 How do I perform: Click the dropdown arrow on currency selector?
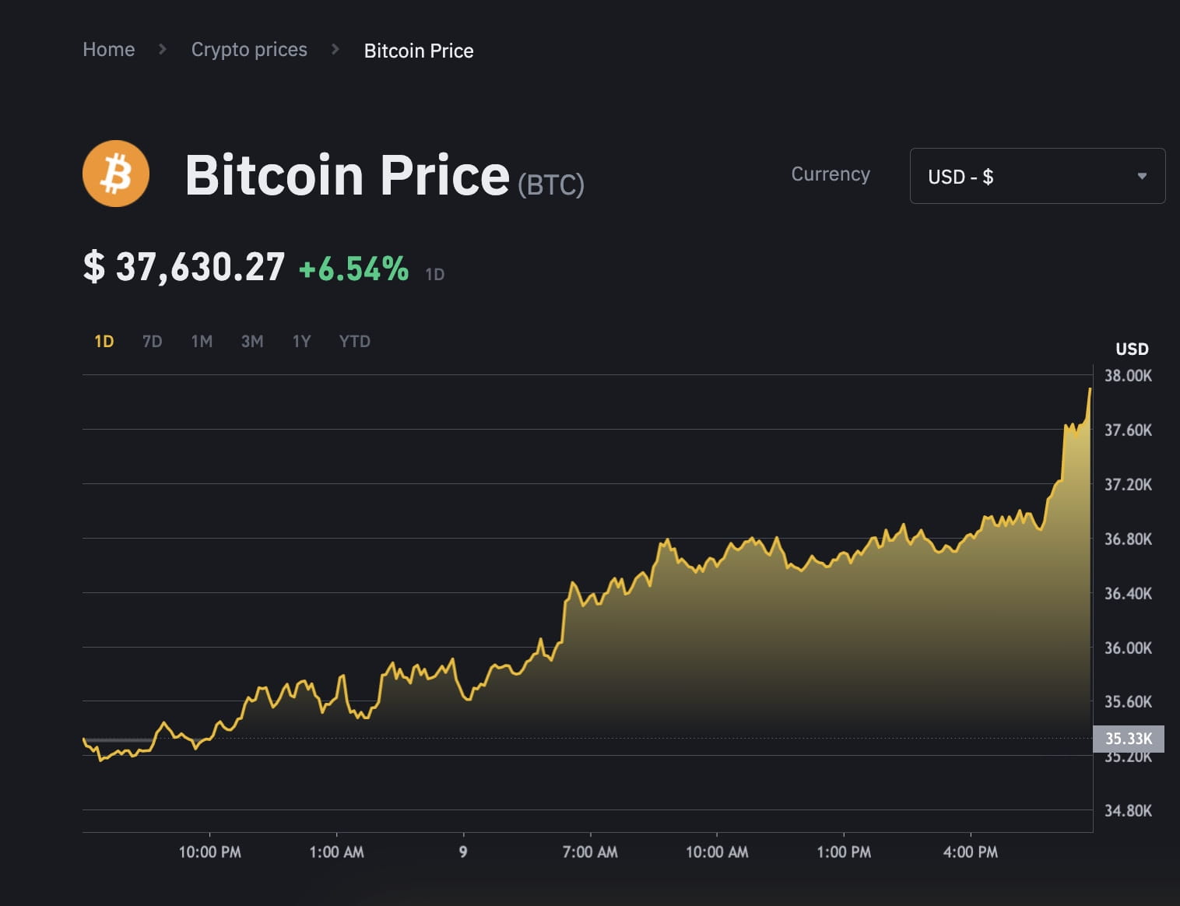1142,176
